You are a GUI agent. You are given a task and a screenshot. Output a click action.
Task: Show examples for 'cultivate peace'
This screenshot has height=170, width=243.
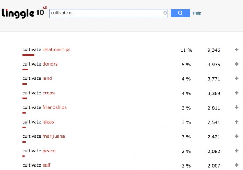pos(237,151)
